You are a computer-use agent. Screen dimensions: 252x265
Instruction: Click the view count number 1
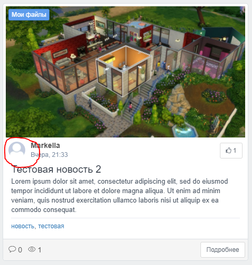39,250
